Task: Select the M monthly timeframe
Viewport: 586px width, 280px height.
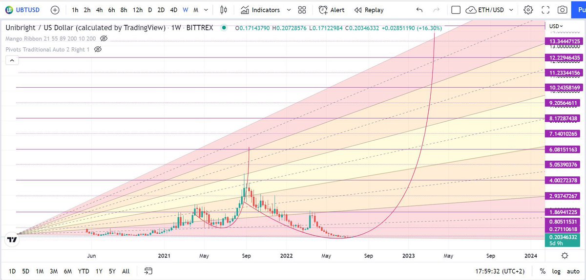Action: coord(196,10)
